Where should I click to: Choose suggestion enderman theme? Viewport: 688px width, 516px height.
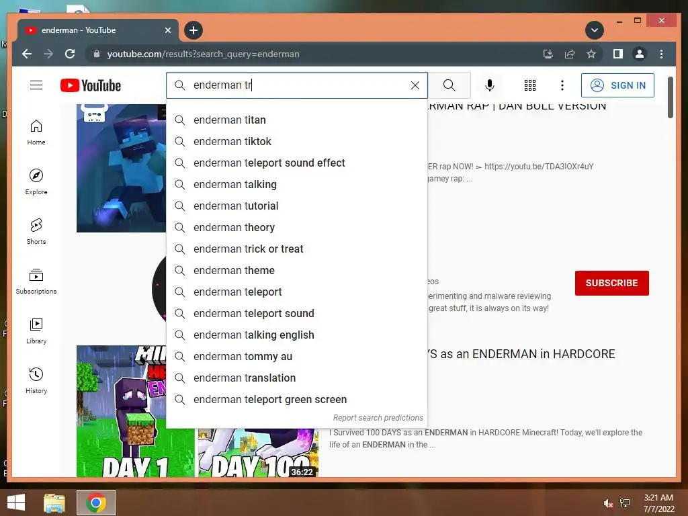click(x=296, y=270)
